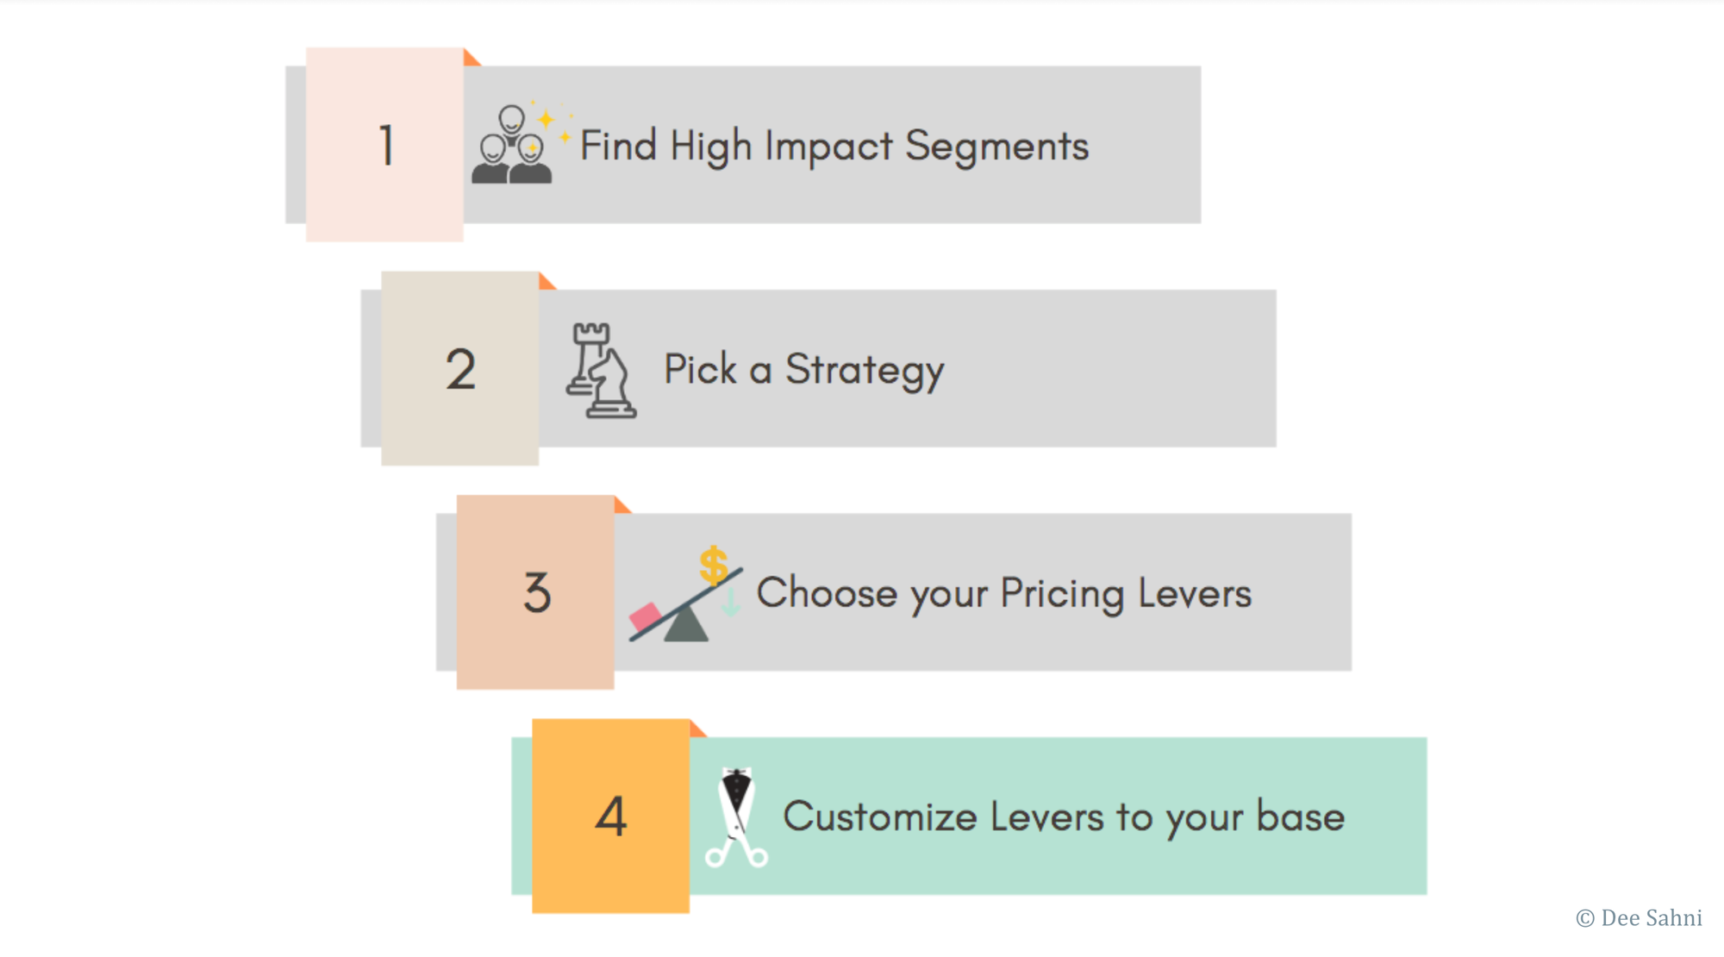Screen dimensions: 1724x957
Task: Click the yellow dollar sign
Action: (714, 566)
